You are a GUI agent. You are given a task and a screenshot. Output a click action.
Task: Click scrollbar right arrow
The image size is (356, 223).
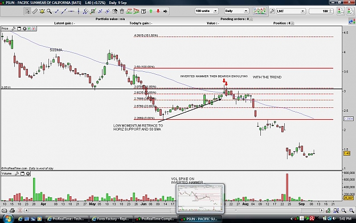point(322,210)
